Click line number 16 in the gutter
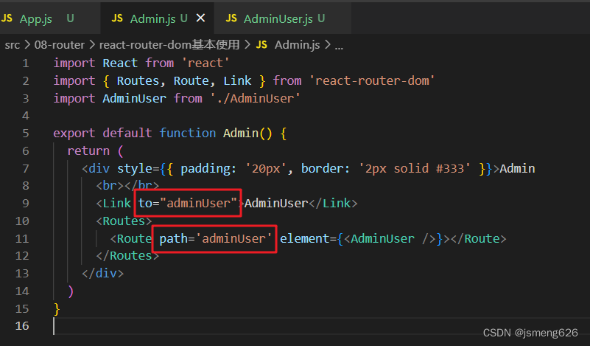590x346 pixels. point(22,326)
